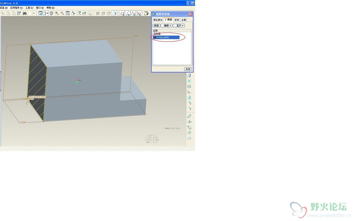Click the layers icon
The width and height of the screenshot is (354, 221).
point(84,14)
